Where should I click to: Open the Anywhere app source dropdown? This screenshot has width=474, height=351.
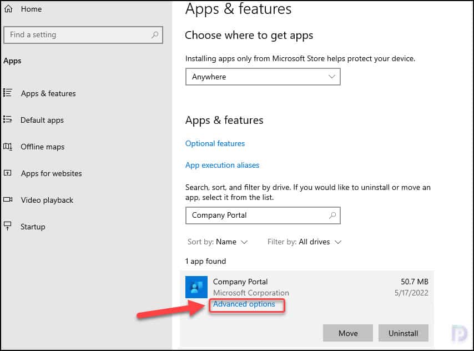pos(263,77)
